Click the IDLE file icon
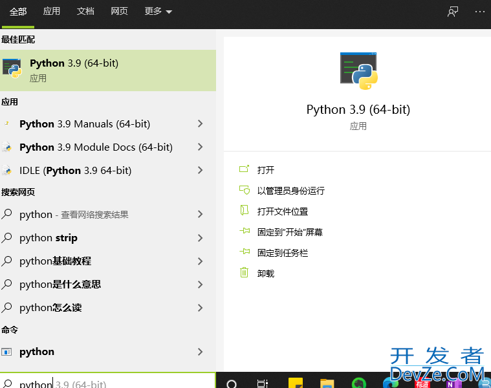The width and height of the screenshot is (491, 388). coord(6,170)
